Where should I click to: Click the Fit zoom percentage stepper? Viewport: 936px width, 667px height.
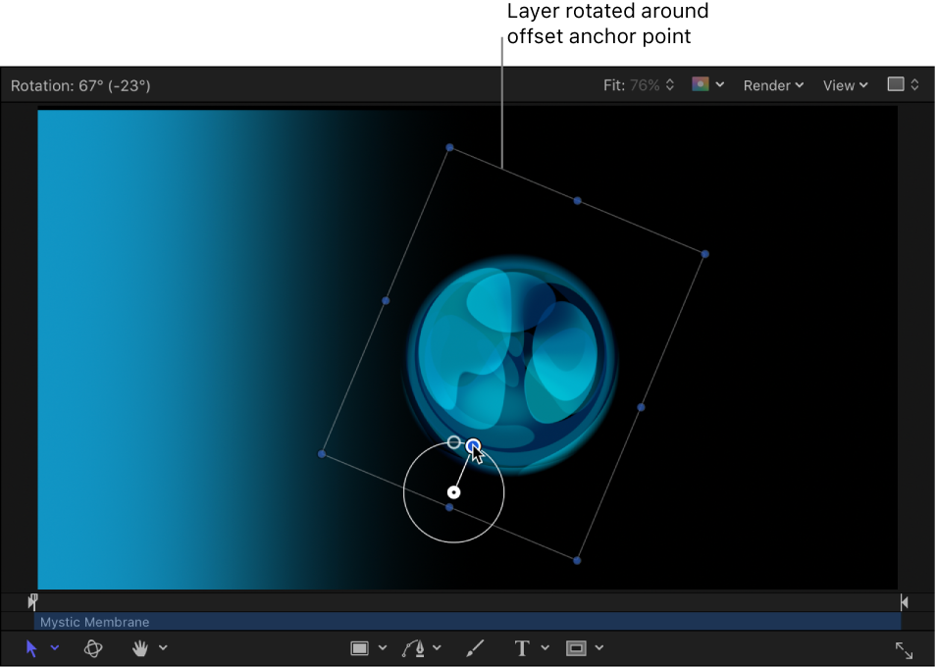tap(670, 84)
